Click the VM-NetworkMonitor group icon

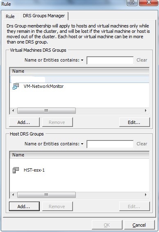(16, 86)
